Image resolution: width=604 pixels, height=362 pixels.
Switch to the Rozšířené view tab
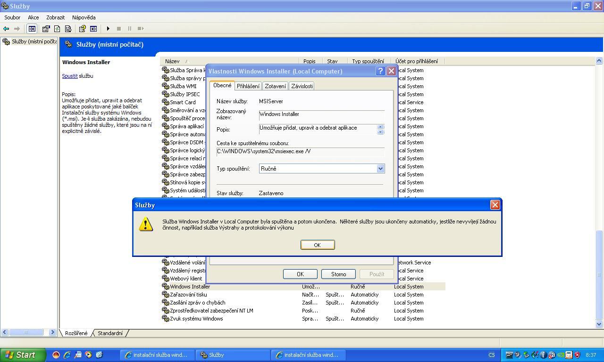76,333
